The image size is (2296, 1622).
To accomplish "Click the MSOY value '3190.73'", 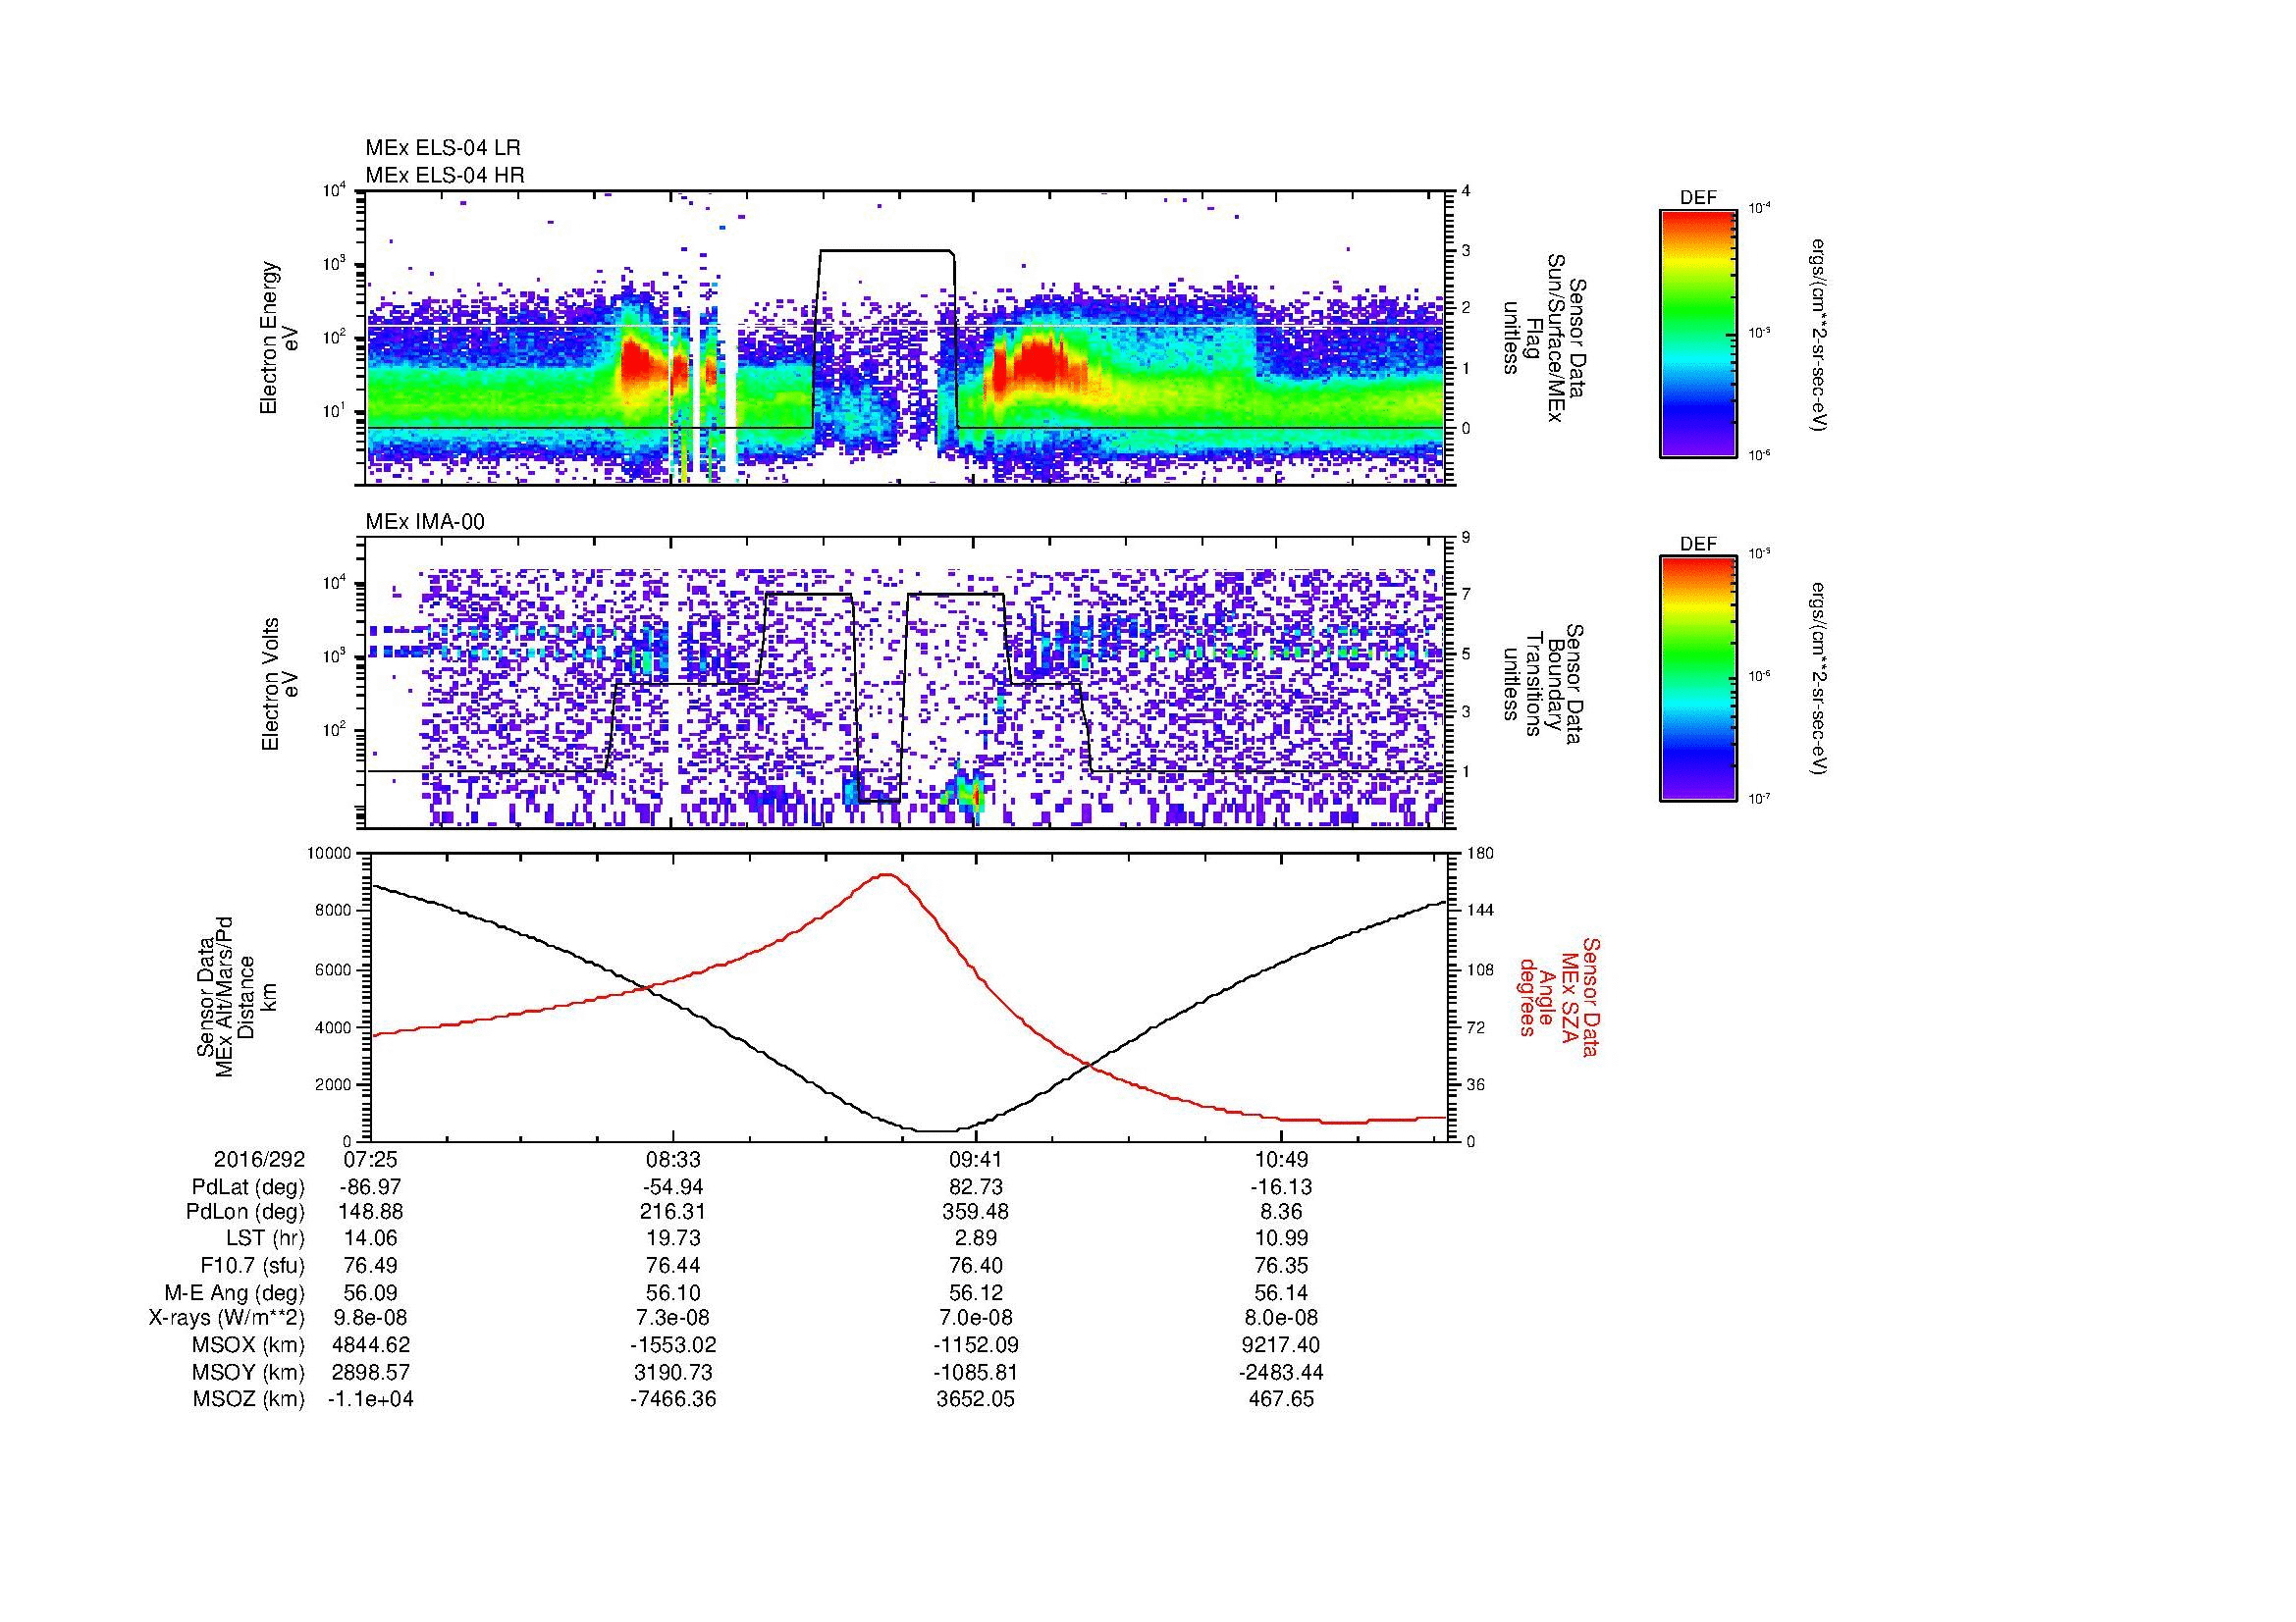I will tap(673, 1372).
